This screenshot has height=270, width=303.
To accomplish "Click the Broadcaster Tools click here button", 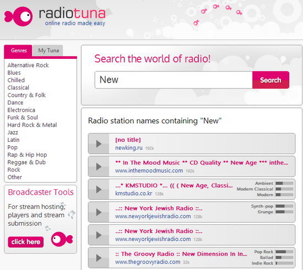I will pyautogui.click(x=26, y=242).
